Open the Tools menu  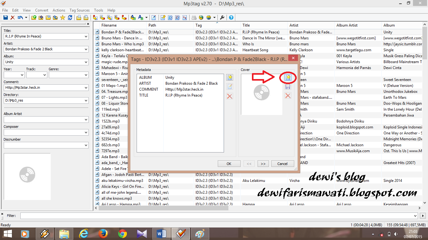coord(99,10)
